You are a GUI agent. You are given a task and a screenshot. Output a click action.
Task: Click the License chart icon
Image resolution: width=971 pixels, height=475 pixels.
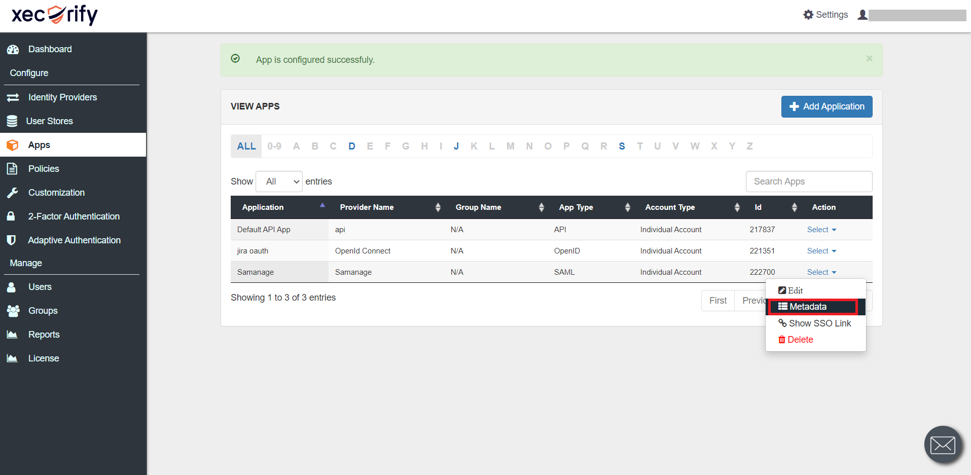click(x=12, y=358)
